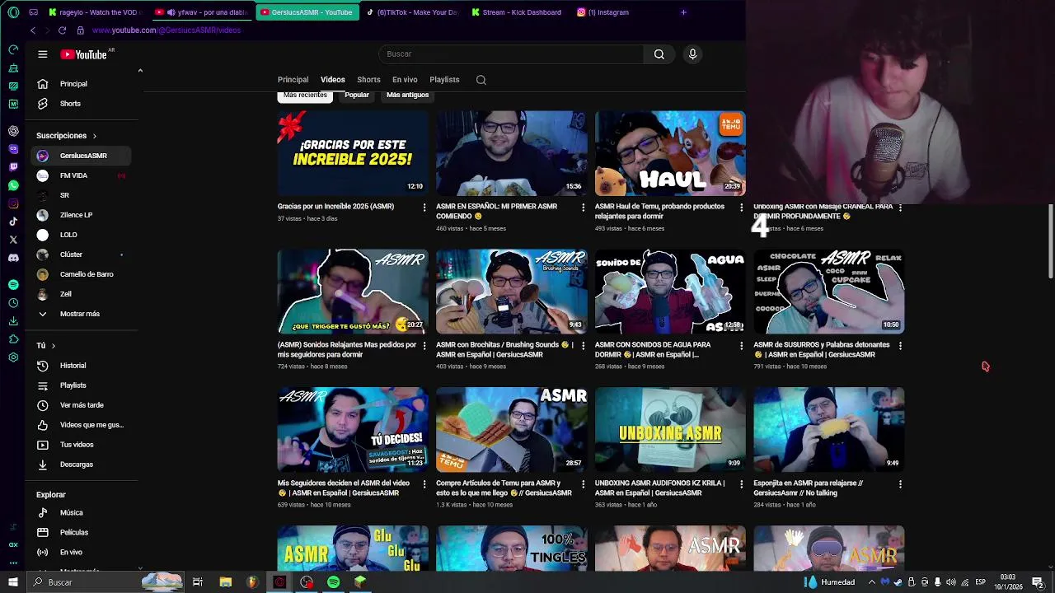Open history clock in Opera sidebar
The image size is (1055, 593).
coord(13,303)
